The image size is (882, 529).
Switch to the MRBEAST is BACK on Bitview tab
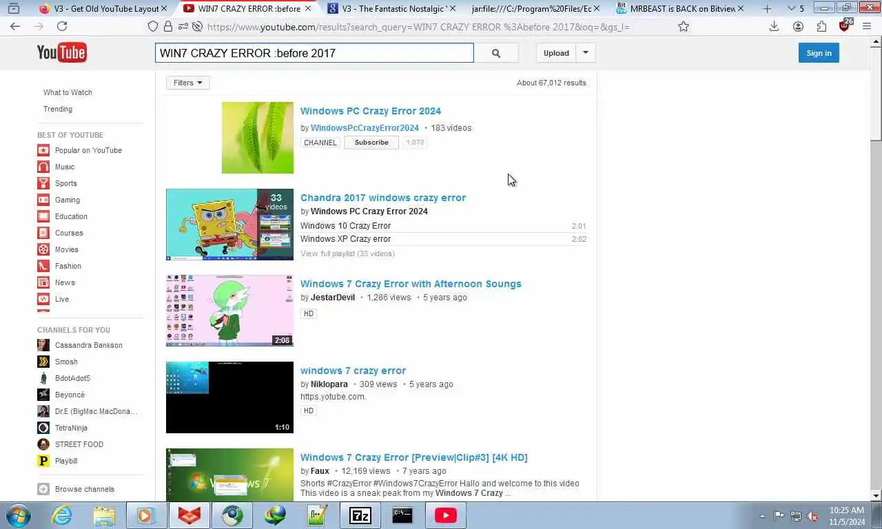[x=679, y=8]
